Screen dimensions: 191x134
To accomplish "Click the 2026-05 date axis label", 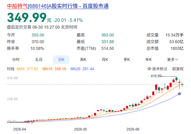I will pos(81,129).
